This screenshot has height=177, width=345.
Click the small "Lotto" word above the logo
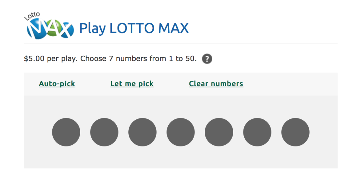pyautogui.click(x=32, y=16)
